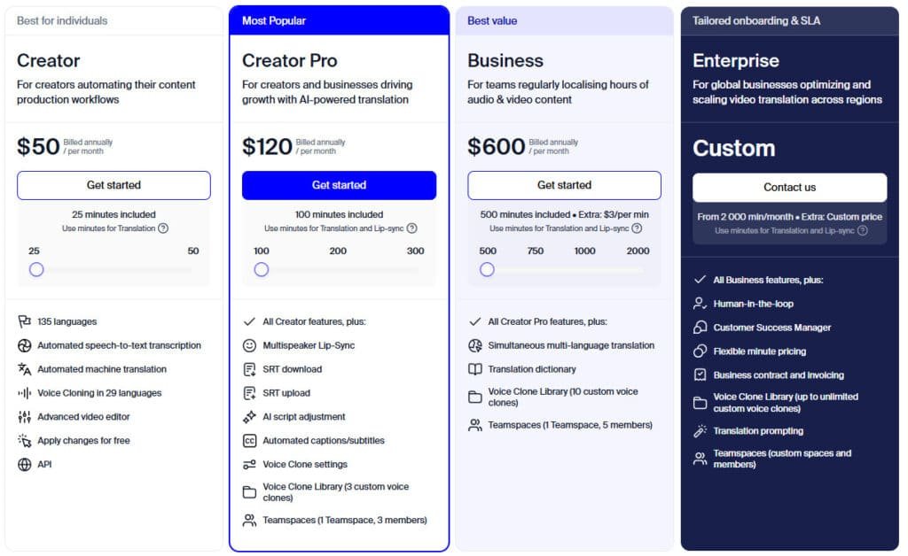The width and height of the screenshot is (908, 556).
Task: Click the tooltip question mark under Business minutes
Action: point(635,228)
